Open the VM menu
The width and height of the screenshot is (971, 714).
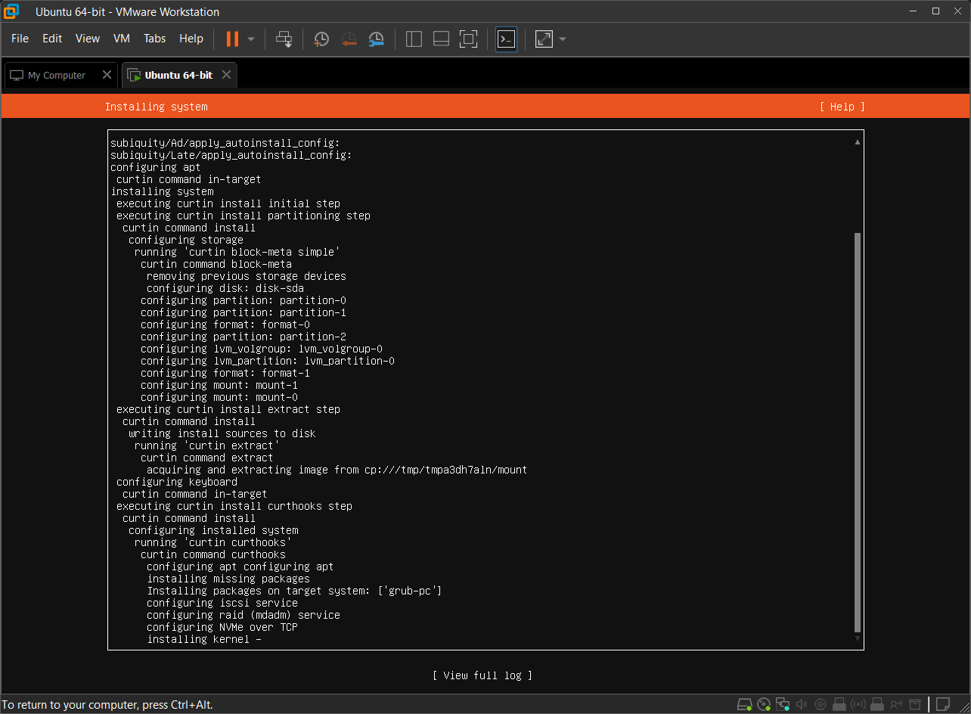click(121, 39)
